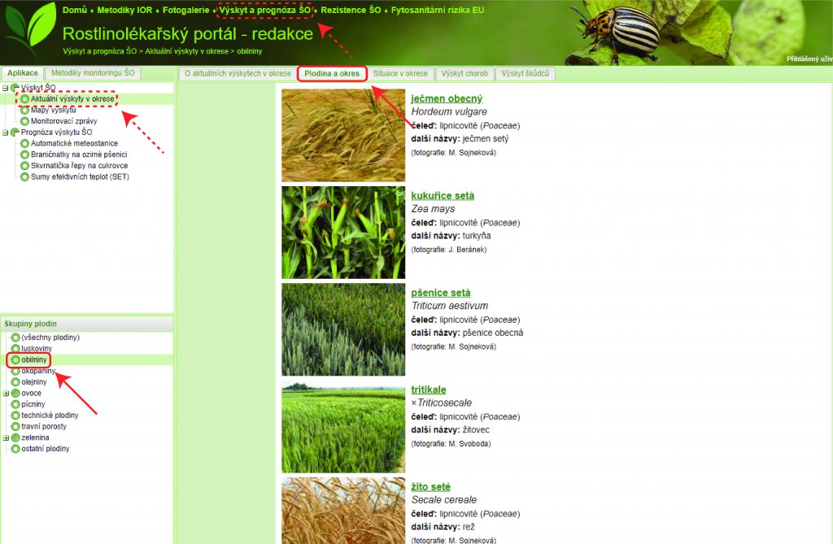Open Výskyt a prognóza ŠO menu
The height and width of the screenshot is (544, 833).
point(265,10)
